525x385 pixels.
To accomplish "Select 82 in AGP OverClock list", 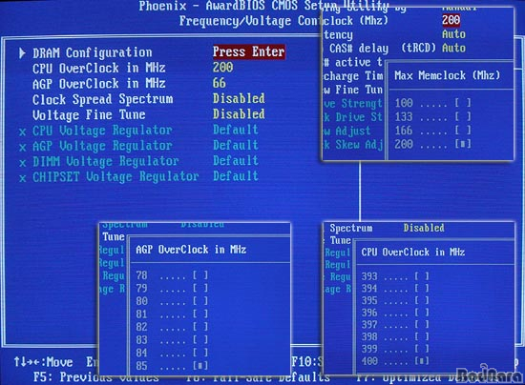I will 172,327.
